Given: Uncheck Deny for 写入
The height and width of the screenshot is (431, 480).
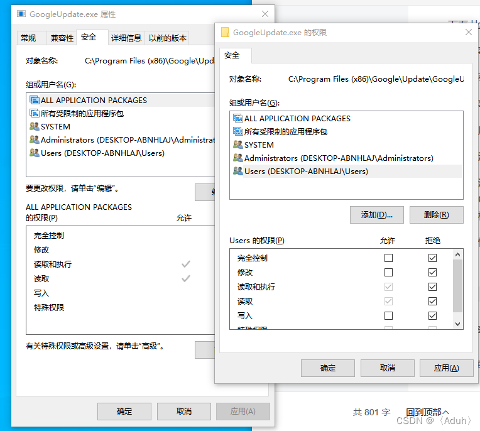Looking at the screenshot, I should [x=432, y=315].
